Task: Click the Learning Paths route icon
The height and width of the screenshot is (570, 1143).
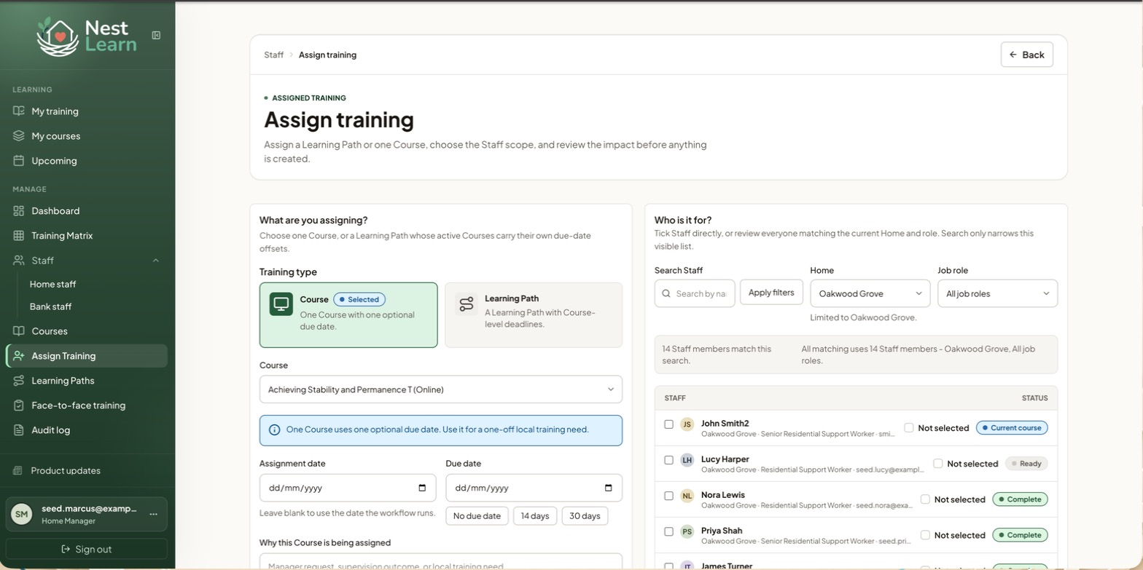Action: point(19,381)
